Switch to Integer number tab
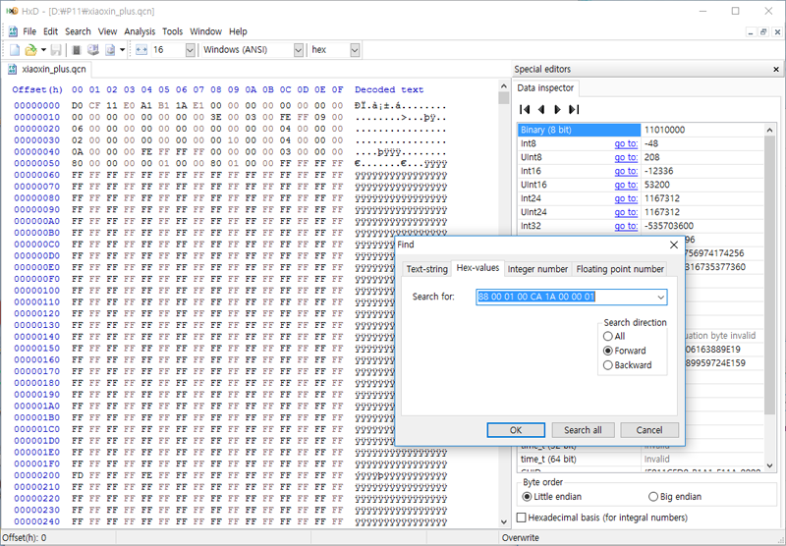The image size is (786, 546). pyautogui.click(x=537, y=269)
